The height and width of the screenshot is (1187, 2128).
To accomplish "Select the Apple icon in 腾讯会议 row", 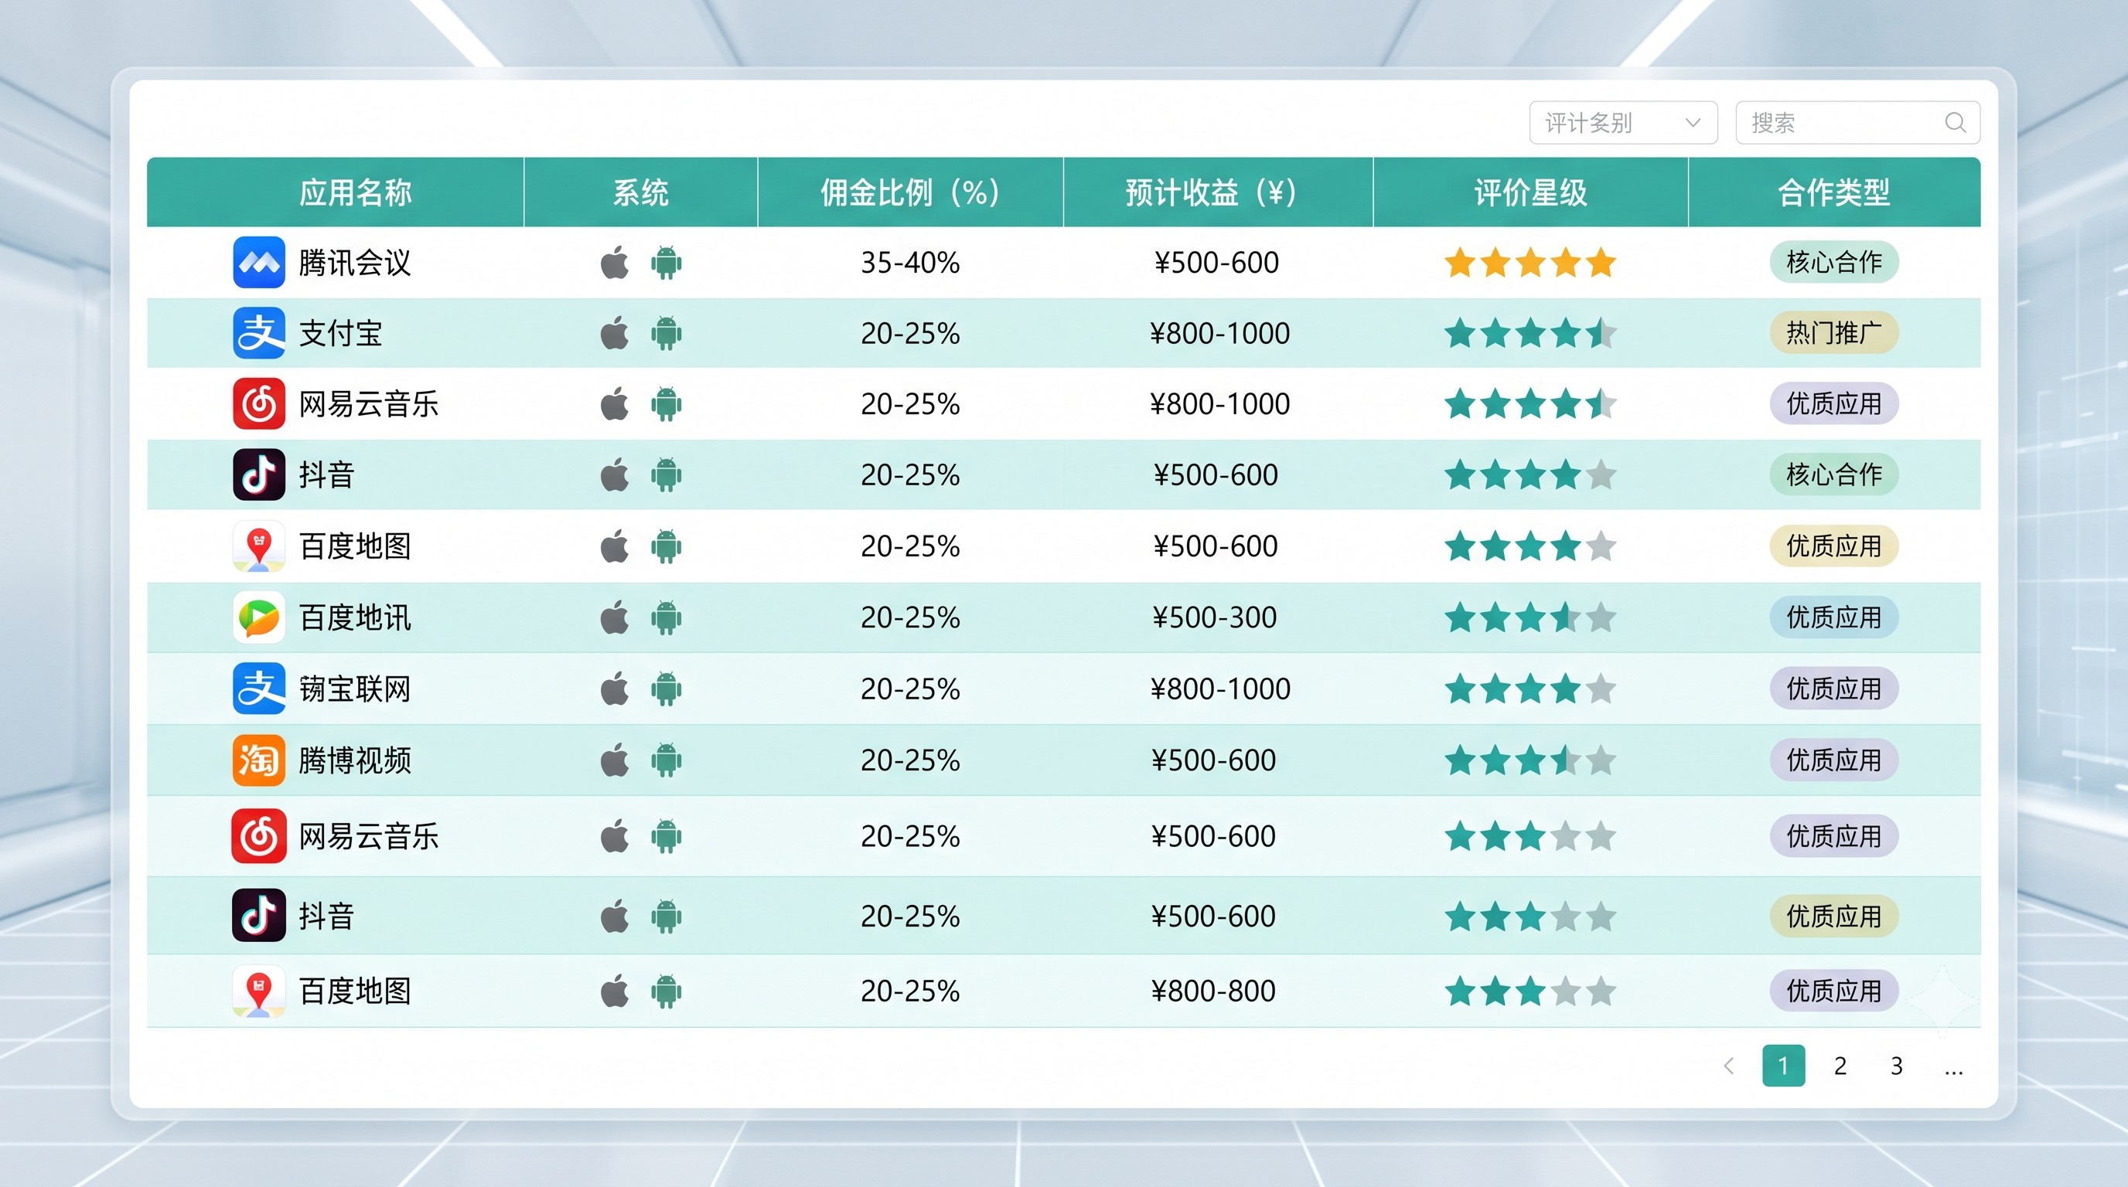I will (x=615, y=263).
